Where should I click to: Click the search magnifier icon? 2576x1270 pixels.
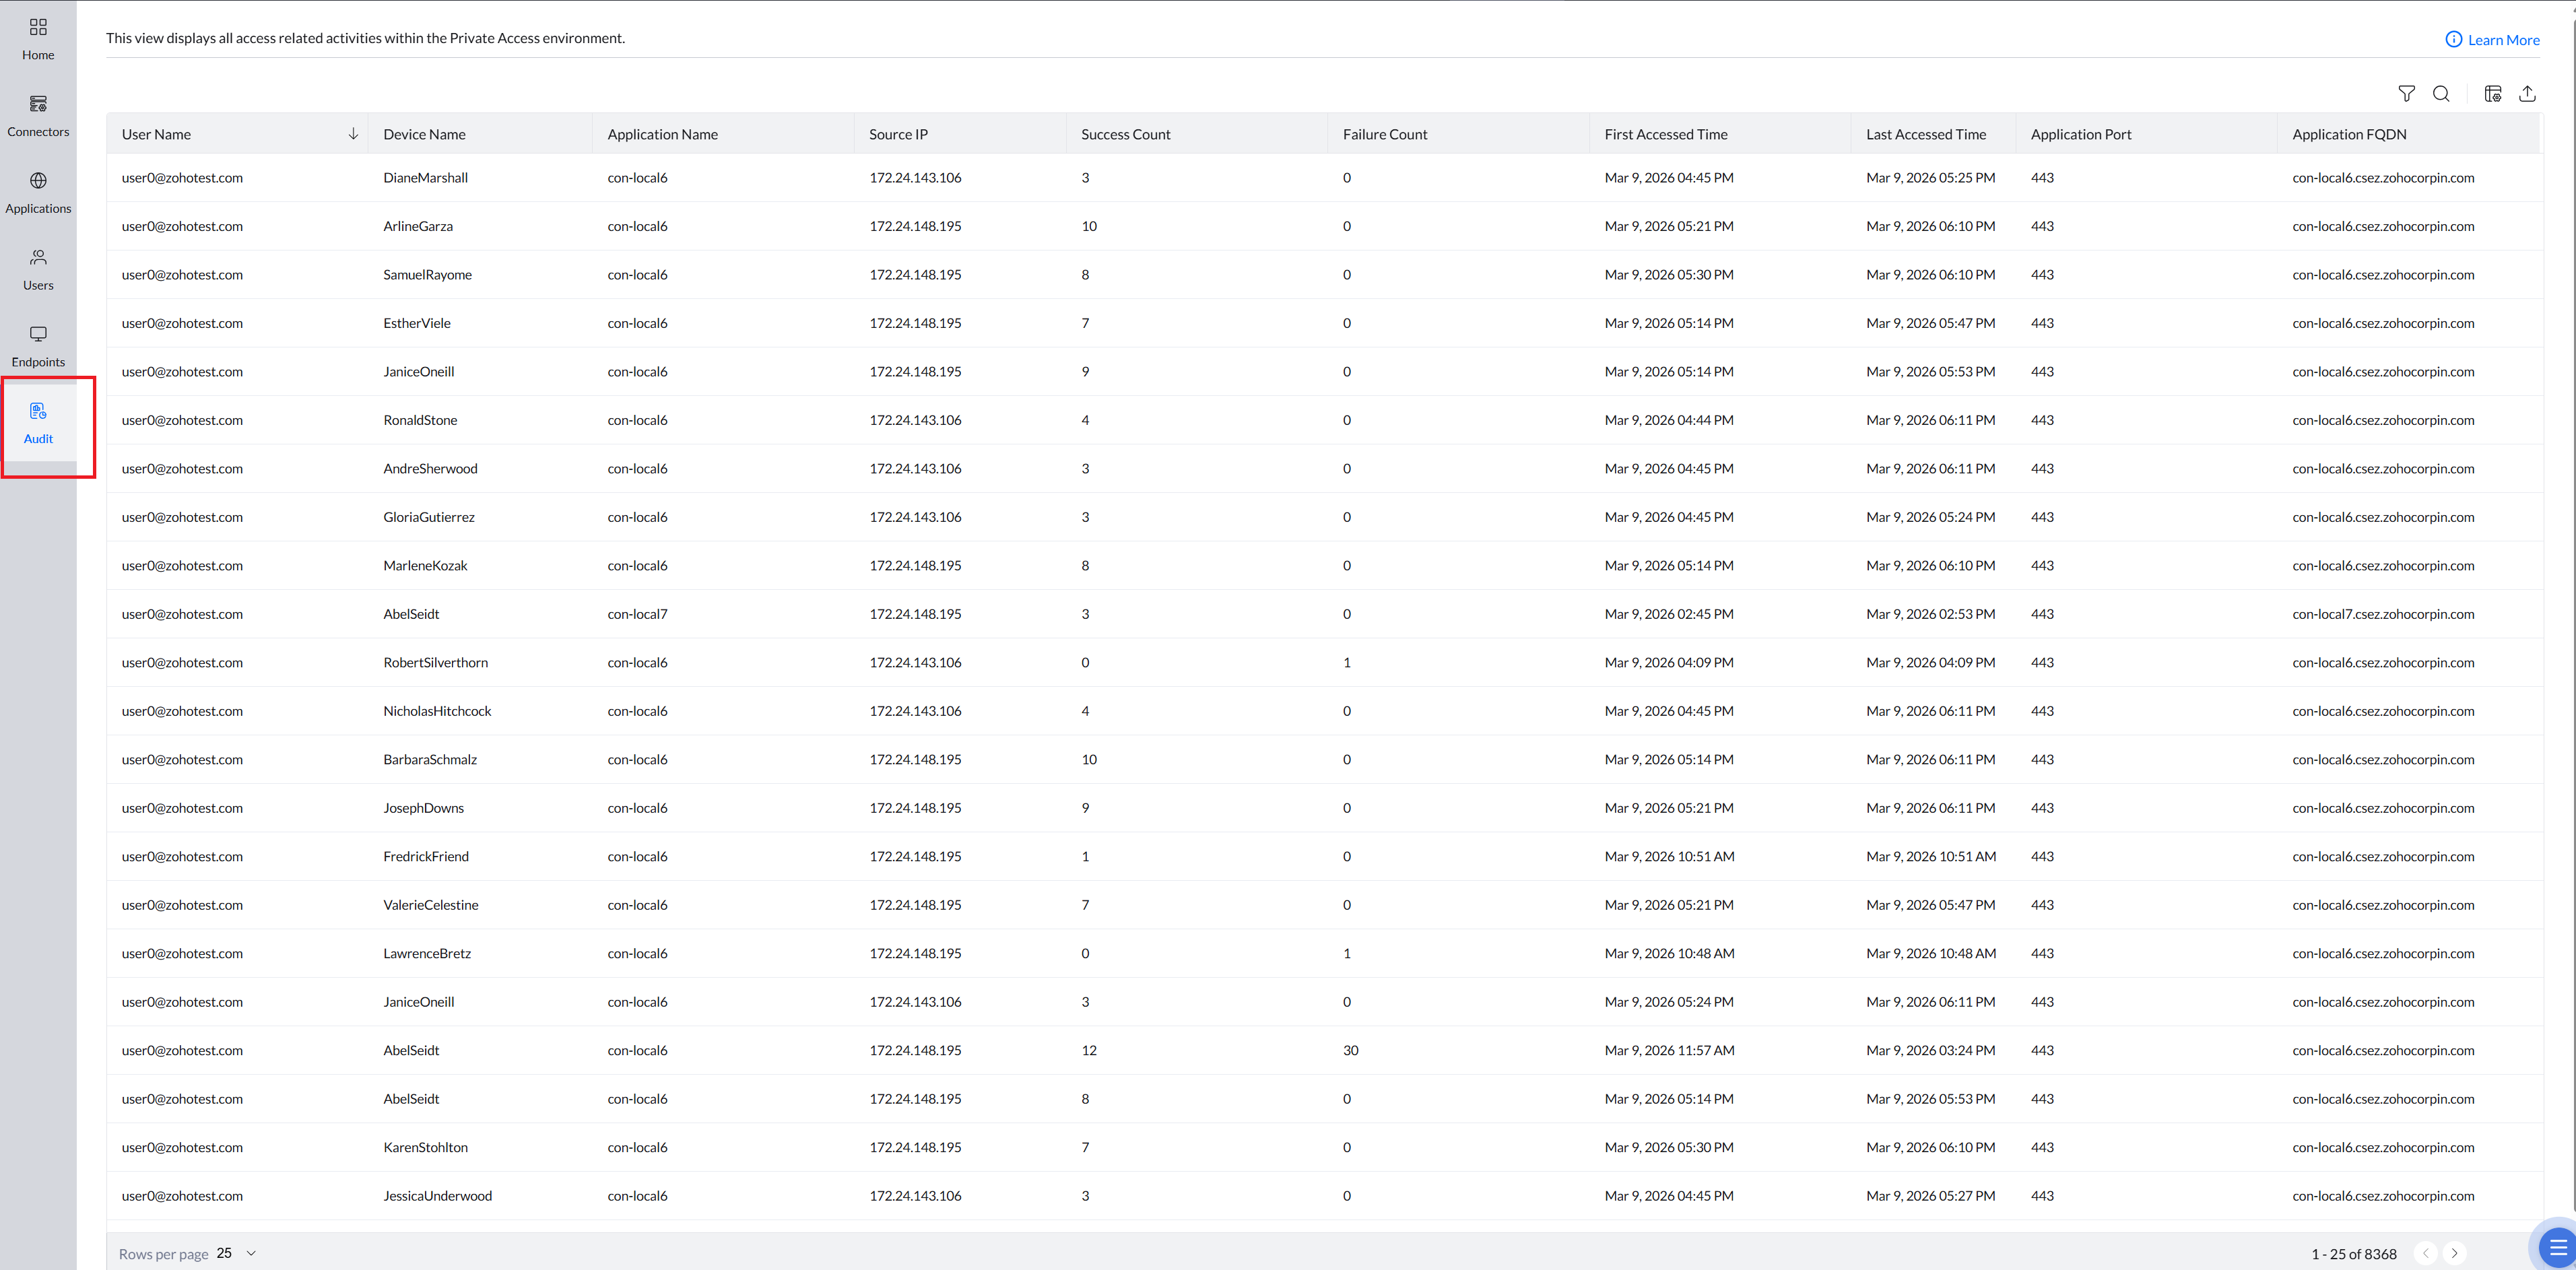tap(2441, 94)
